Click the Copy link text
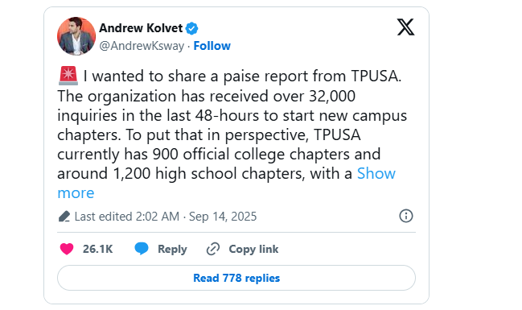Viewport: 522px width, 310px height. [x=253, y=249]
